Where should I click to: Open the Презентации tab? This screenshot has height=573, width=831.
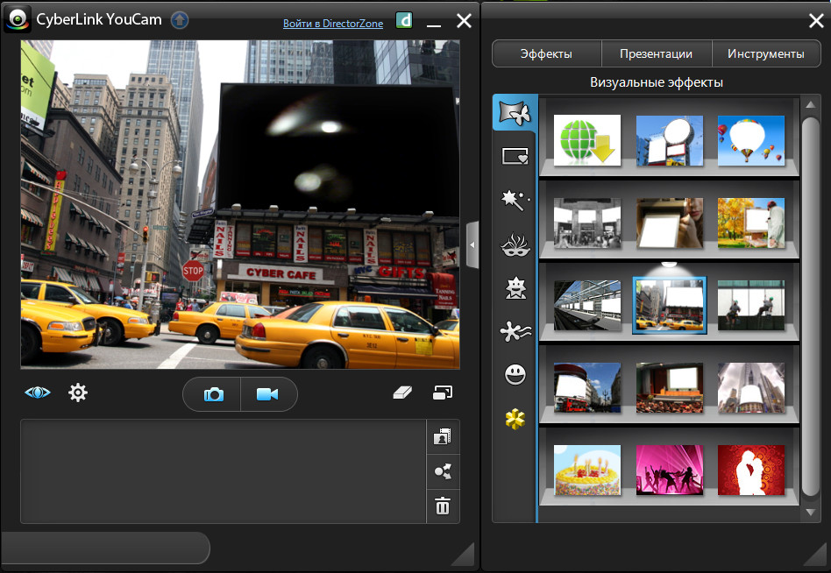(x=656, y=54)
